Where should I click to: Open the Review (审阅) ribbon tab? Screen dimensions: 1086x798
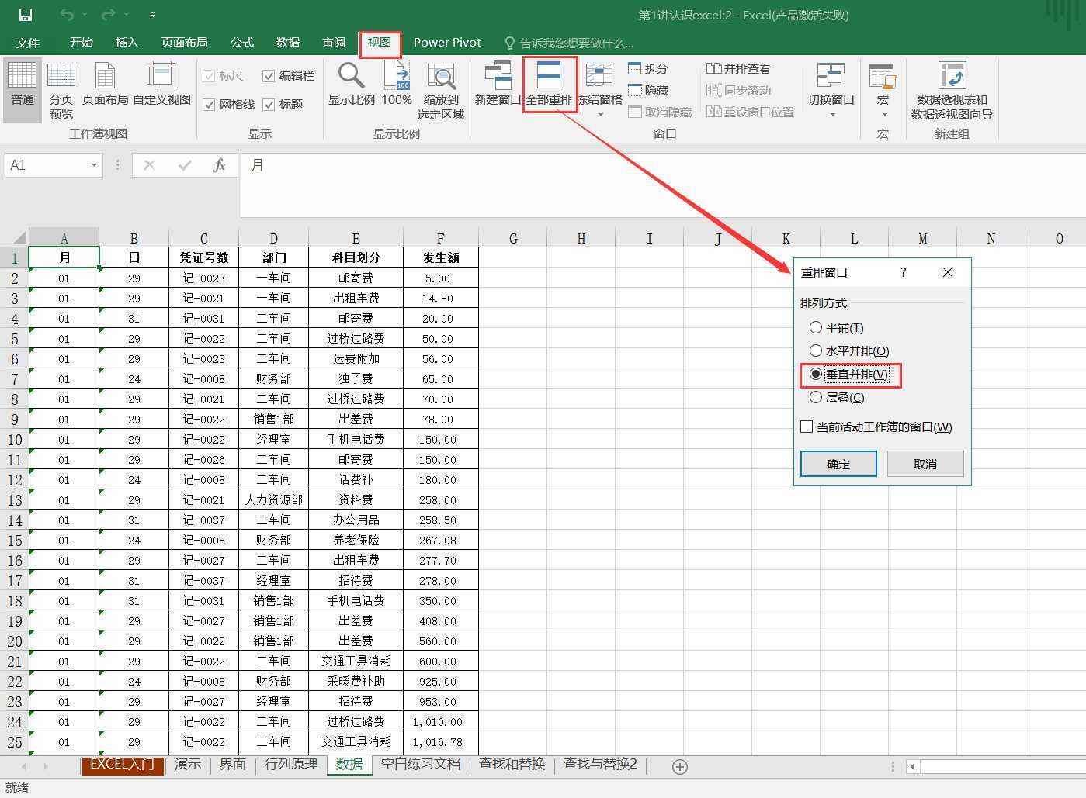tap(334, 43)
